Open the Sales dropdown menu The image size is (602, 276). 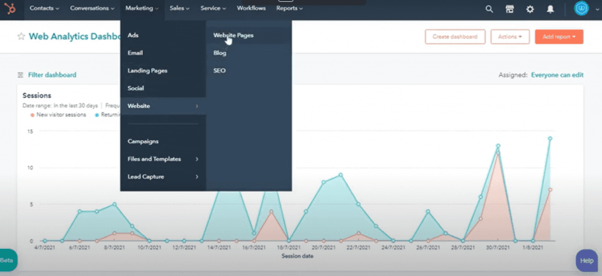click(x=180, y=8)
